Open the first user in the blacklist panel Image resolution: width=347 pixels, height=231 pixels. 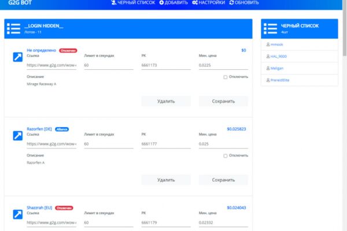click(276, 44)
